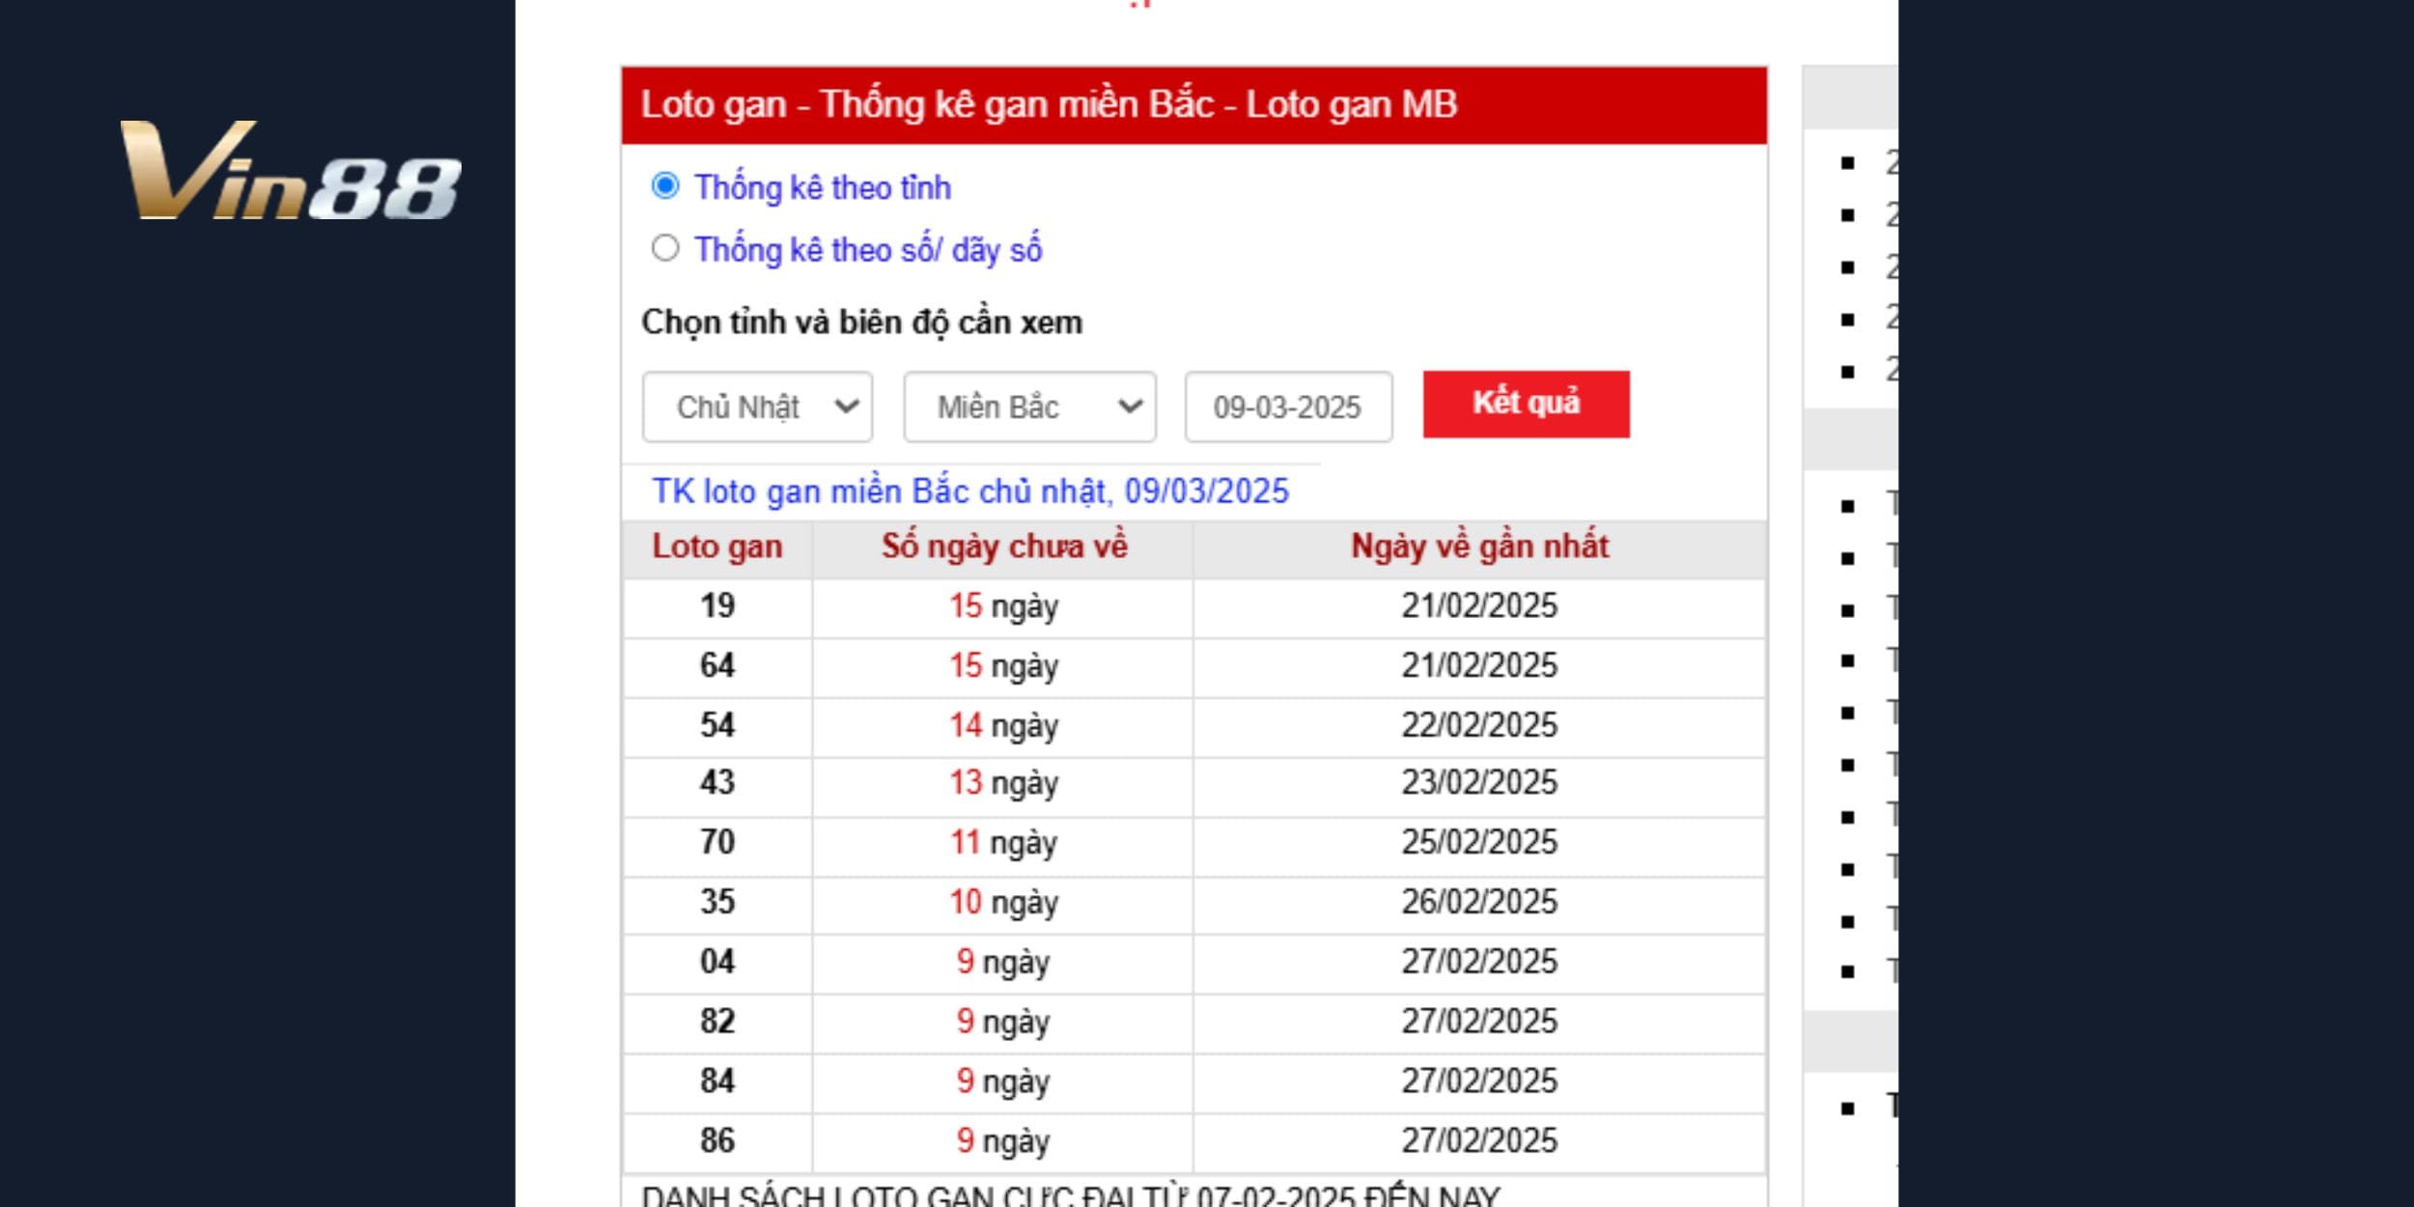Click '11 ngày' cell
The width and height of the screenshot is (2414, 1207).
1004,843
